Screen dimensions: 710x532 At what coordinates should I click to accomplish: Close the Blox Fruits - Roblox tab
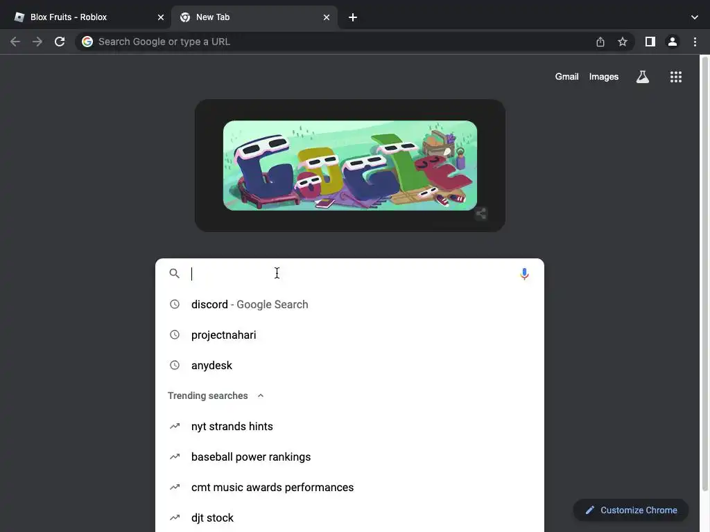(x=161, y=17)
